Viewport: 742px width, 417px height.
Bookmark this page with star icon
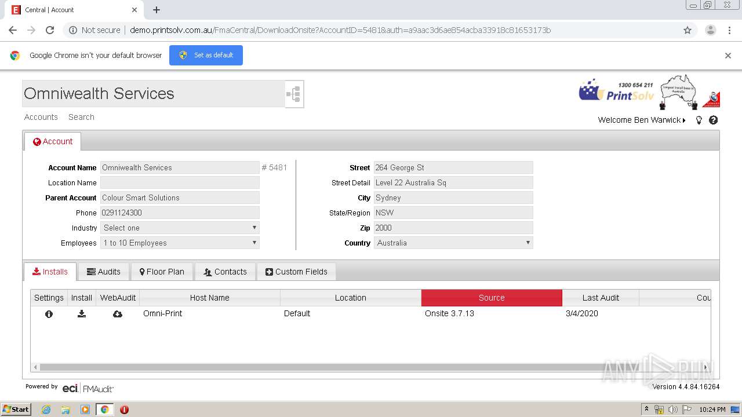coord(688,30)
